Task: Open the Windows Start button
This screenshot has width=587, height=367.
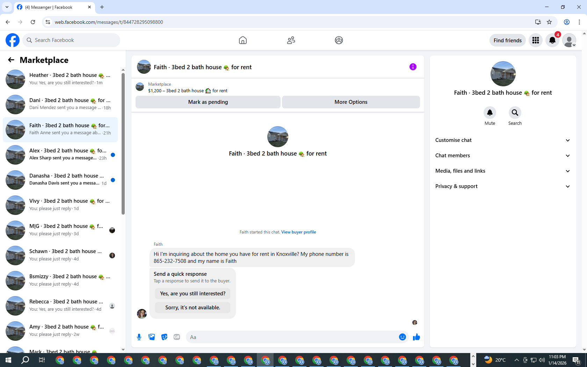Action: point(8,360)
